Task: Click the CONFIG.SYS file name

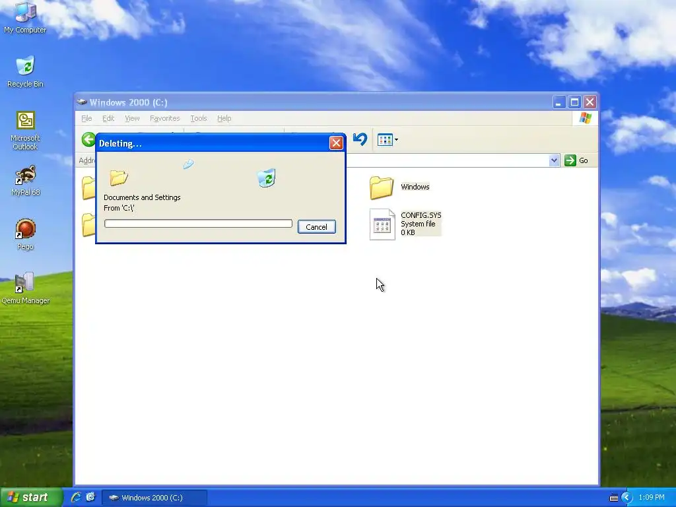Action: 421,215
